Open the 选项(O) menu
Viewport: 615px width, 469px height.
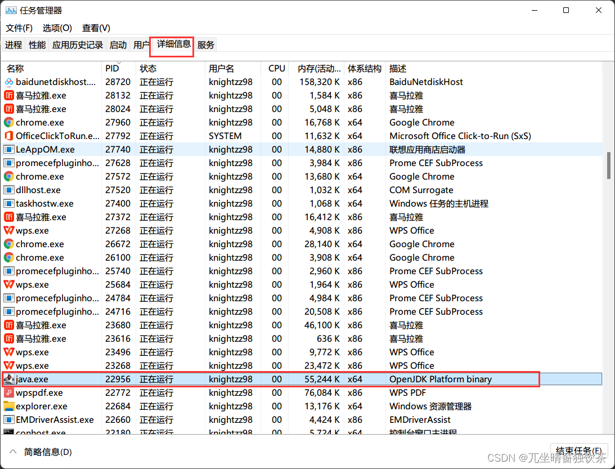coord(57,28)
